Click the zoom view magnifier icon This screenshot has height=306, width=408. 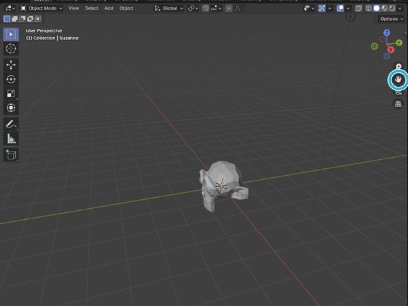coord(398,66)
